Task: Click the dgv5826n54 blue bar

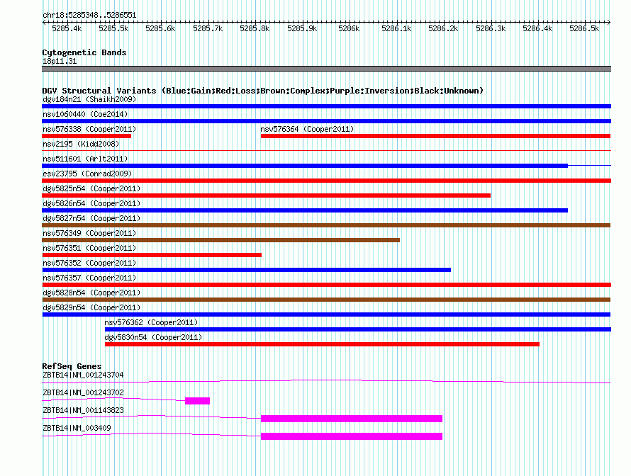Action: click(x=305, y=210)
